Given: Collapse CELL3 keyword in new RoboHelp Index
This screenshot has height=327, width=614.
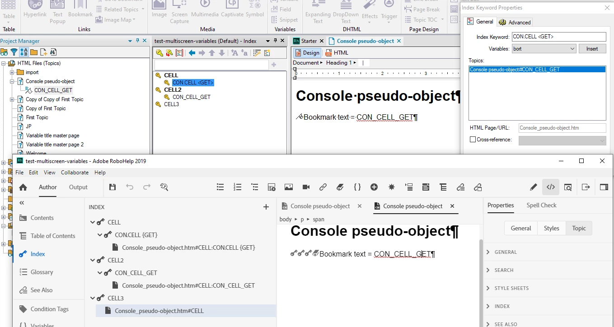Looking at the screenshot, I should pyautogui.click(x=93, y=298).
